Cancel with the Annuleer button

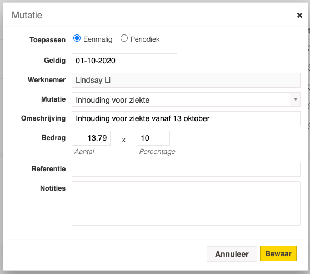coord(232,254)
